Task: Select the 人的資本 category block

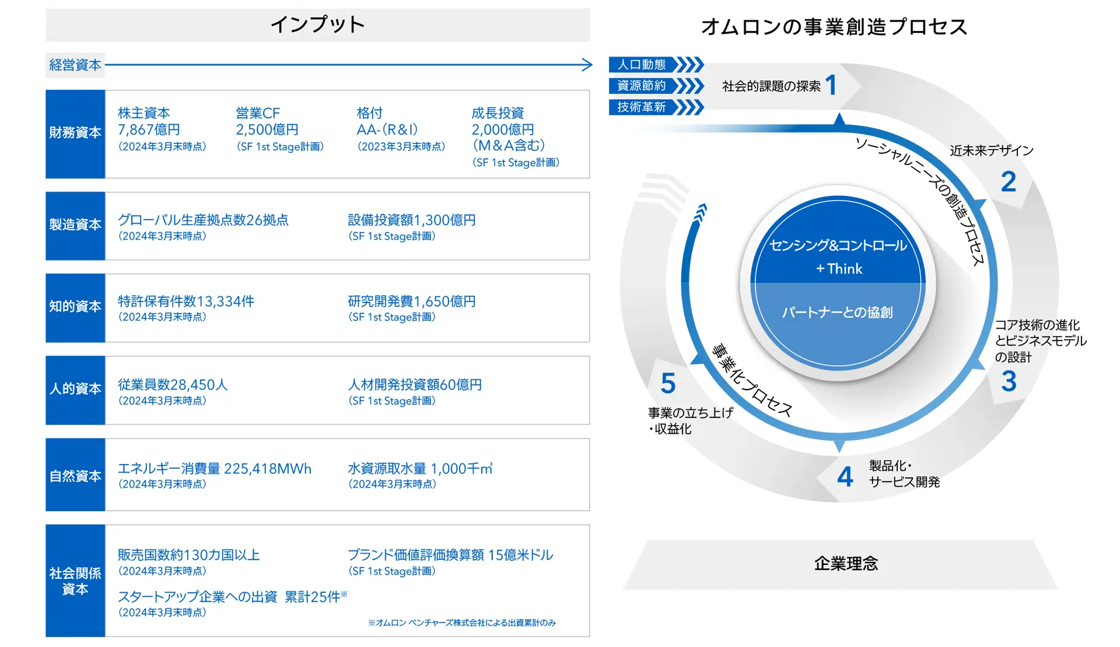Action: click(x=75, y=389)
